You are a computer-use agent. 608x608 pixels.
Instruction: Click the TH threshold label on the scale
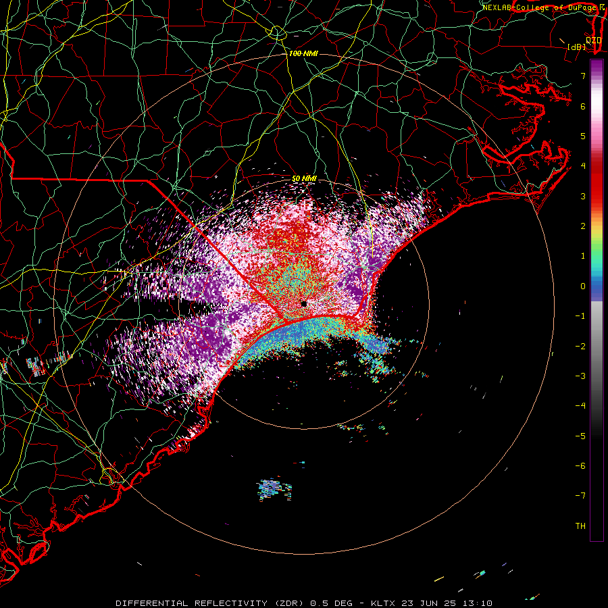tap(580, 526)
